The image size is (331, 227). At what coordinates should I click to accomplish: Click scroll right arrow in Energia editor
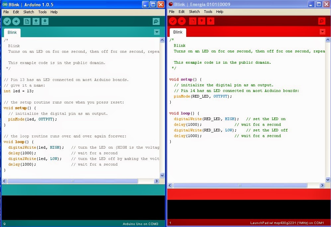click(322, 186)
